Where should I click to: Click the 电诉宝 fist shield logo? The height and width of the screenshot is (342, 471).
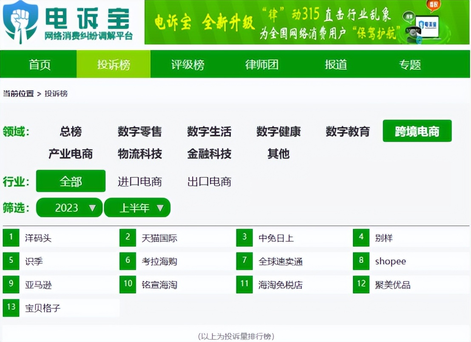[x=20, y=22]
